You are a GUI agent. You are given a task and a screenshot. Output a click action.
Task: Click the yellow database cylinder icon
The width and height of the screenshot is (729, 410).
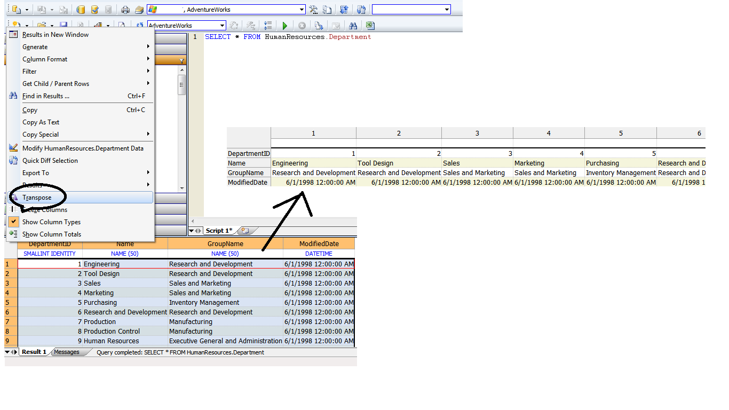pos(81,9)
